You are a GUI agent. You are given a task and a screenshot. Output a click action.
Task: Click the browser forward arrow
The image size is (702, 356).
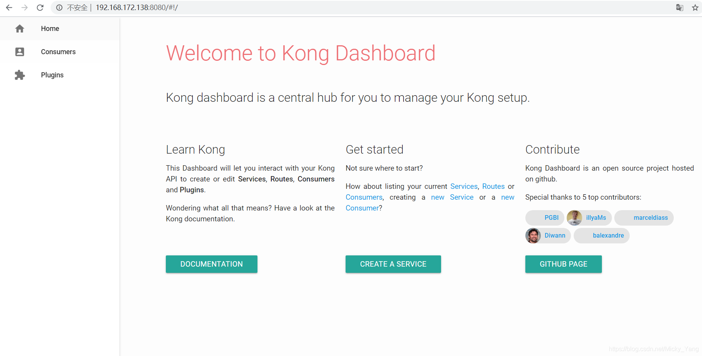pos(25,7)
